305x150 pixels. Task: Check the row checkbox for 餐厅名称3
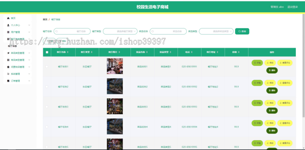pyautogui.click(x=47, y=107)
